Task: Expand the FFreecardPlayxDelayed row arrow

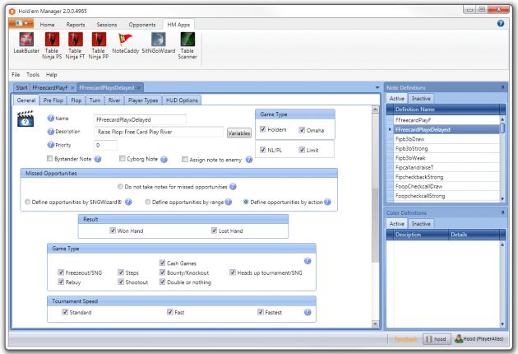Action: click(x=390, y=130)
